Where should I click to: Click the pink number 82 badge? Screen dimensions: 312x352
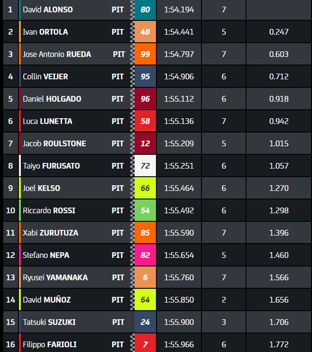click(145, 255)
